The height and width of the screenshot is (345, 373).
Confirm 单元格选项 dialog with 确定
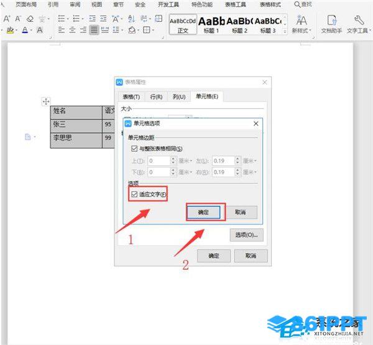(x=203, y=212)
